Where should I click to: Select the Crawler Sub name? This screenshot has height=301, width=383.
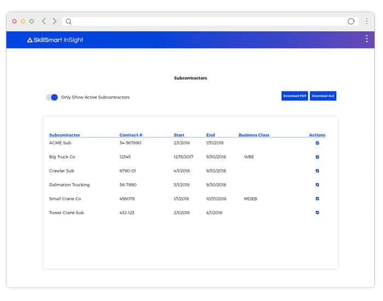(61, 171)
